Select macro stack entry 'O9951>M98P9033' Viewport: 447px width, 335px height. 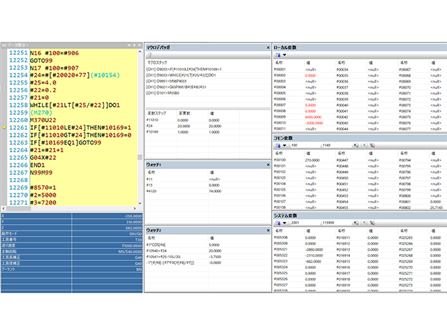pos(166,81)
